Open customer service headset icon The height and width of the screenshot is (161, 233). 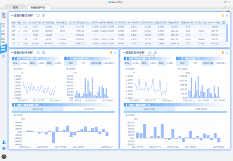click(4, 148)
